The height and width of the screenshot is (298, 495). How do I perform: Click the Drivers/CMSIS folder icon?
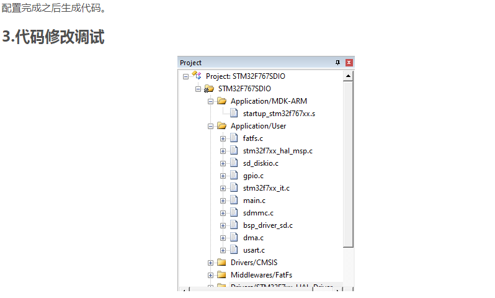[221, 262]
